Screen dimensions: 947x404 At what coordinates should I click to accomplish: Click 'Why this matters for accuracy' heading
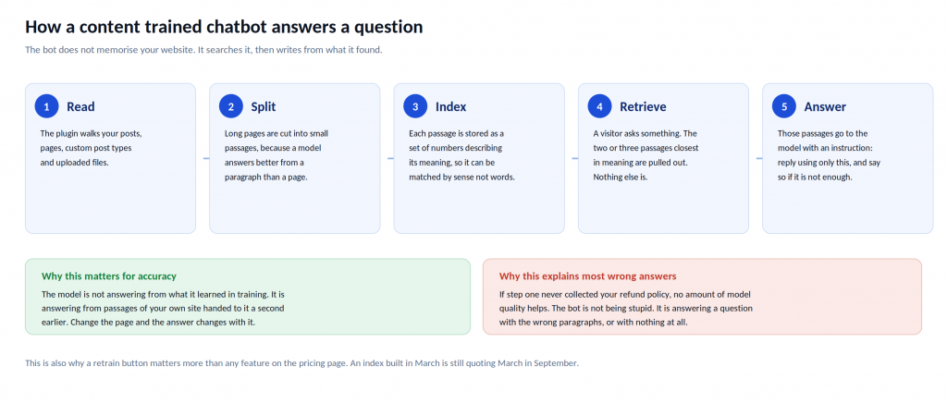coord(109,276)
